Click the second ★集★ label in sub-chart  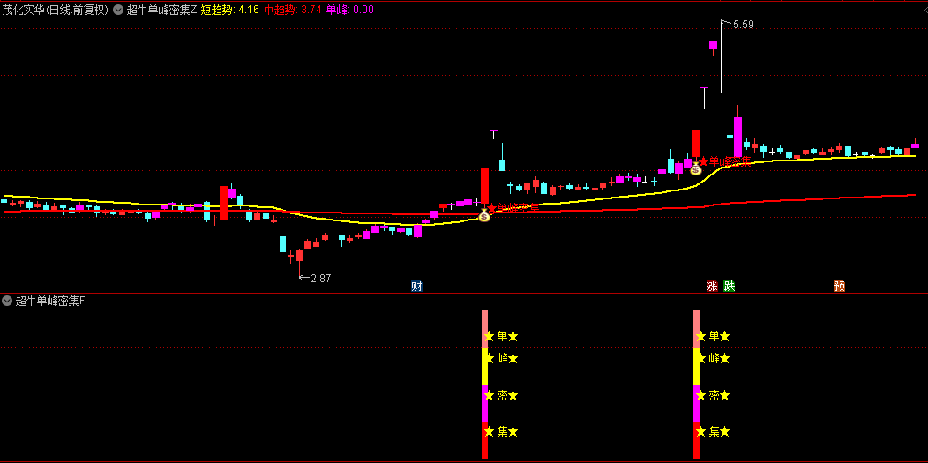pyautogui.click(x=713, y=431)
